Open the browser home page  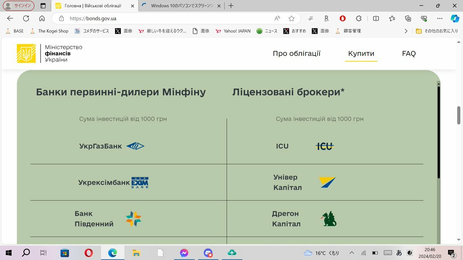[42, 18]
